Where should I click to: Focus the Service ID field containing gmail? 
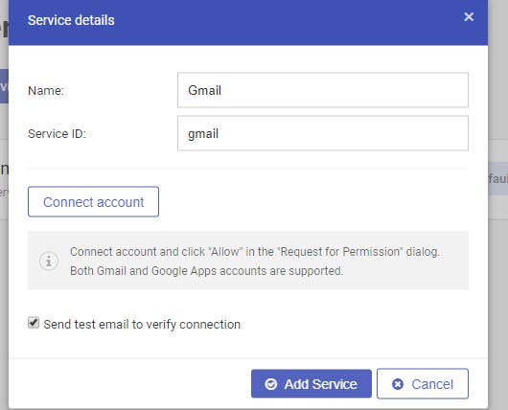(323, 133)
